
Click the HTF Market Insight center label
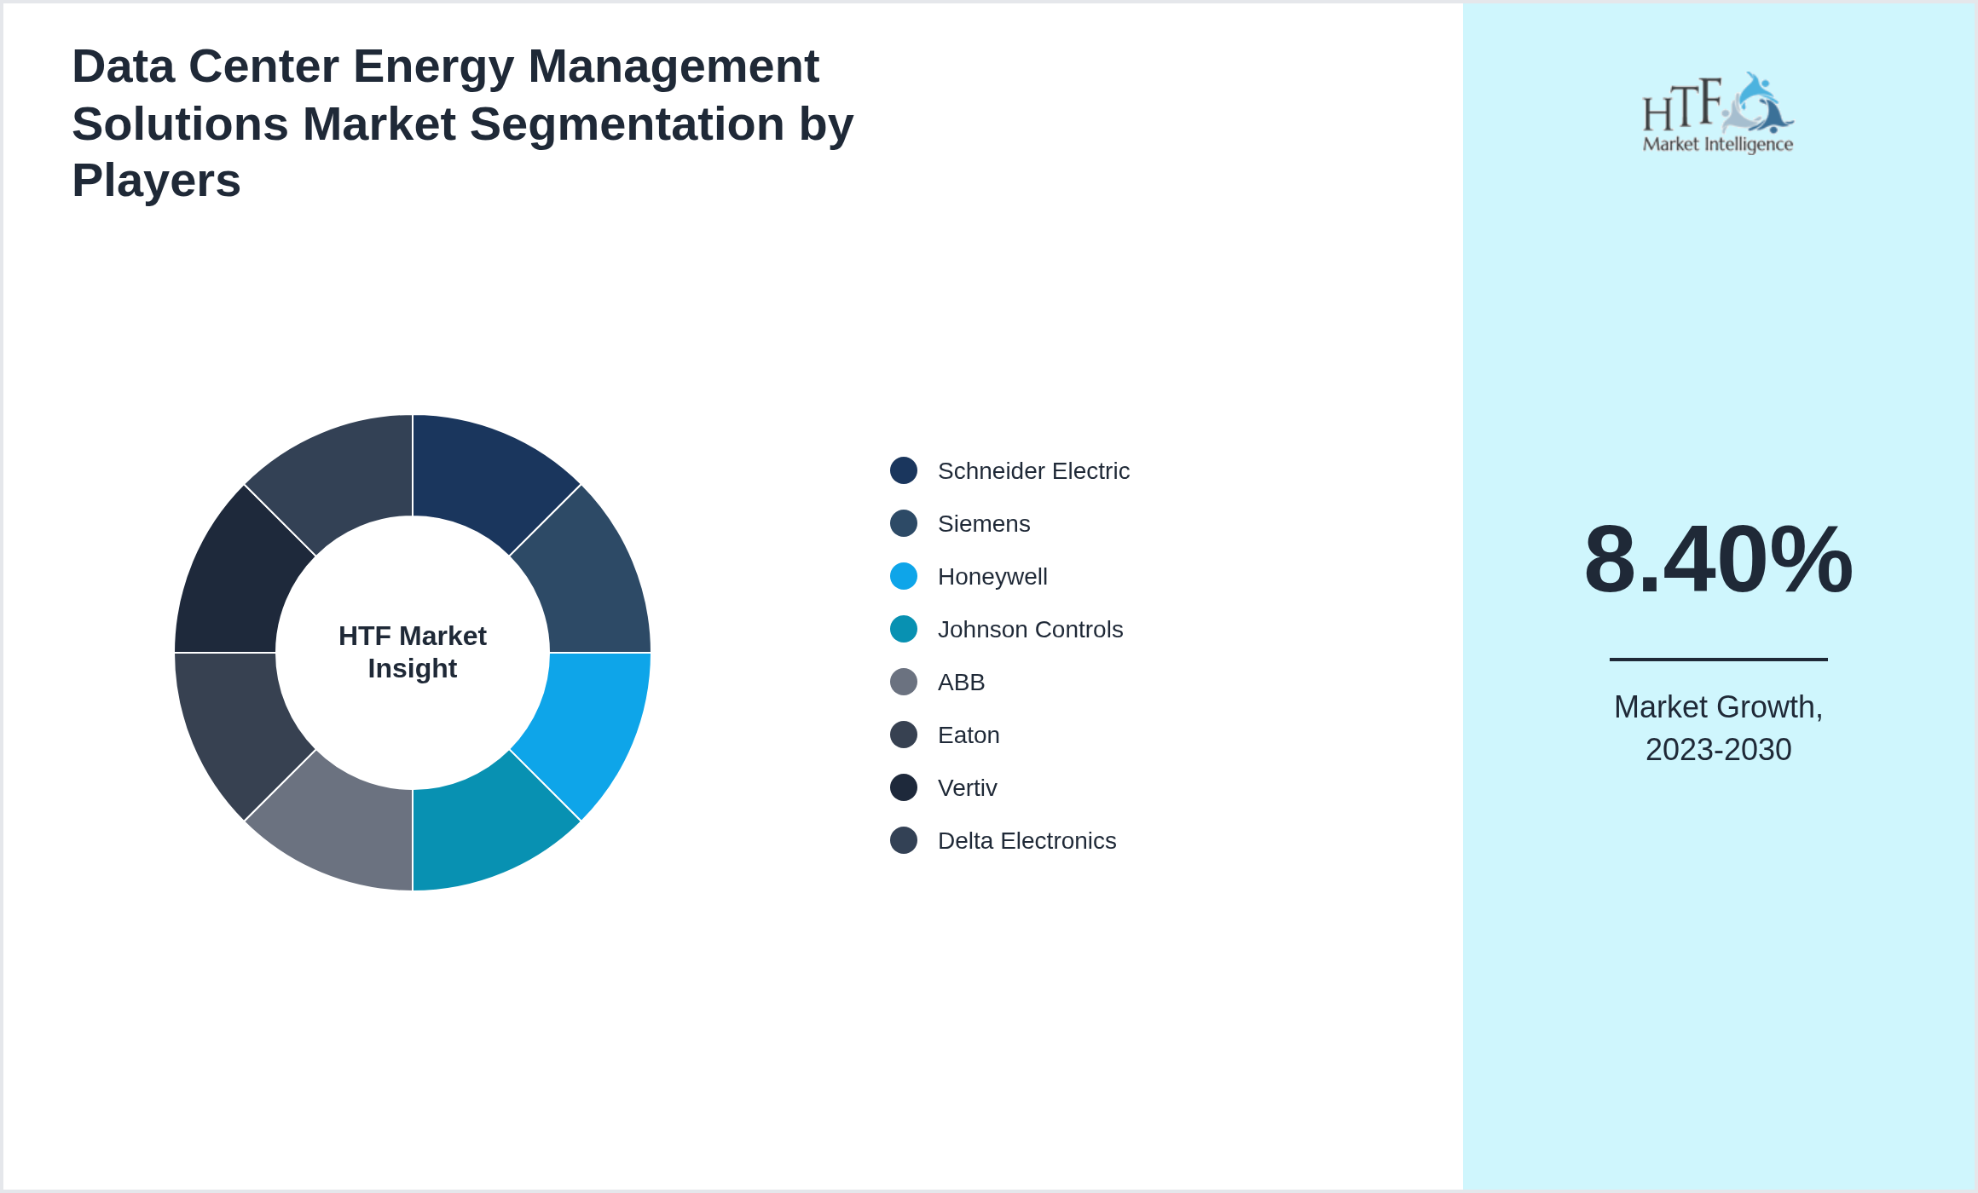[x=412, y=653]
